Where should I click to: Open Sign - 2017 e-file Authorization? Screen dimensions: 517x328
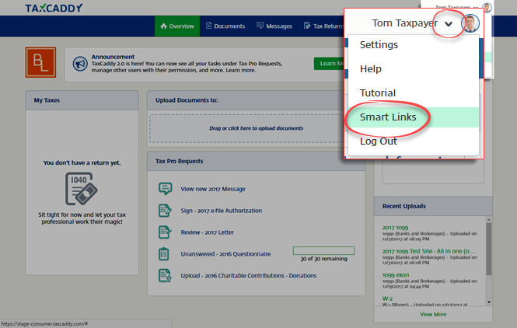click(222, 211)
